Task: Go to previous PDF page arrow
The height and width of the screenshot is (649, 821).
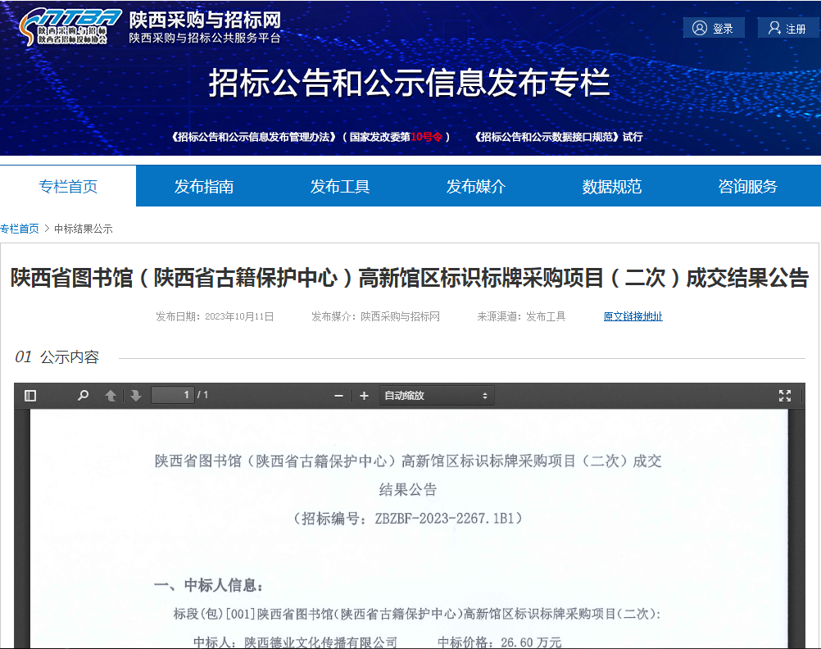Action: [x=111, y=396]
